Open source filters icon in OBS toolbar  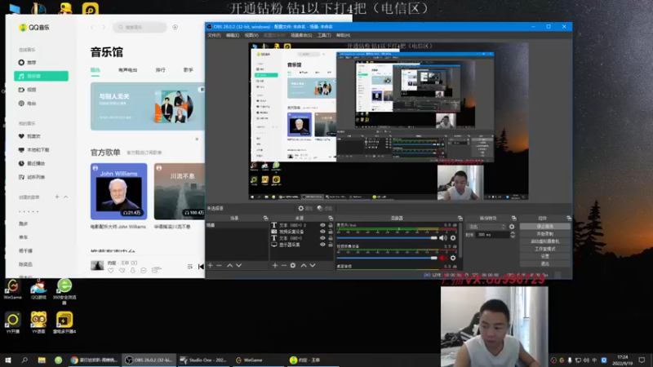320,208
